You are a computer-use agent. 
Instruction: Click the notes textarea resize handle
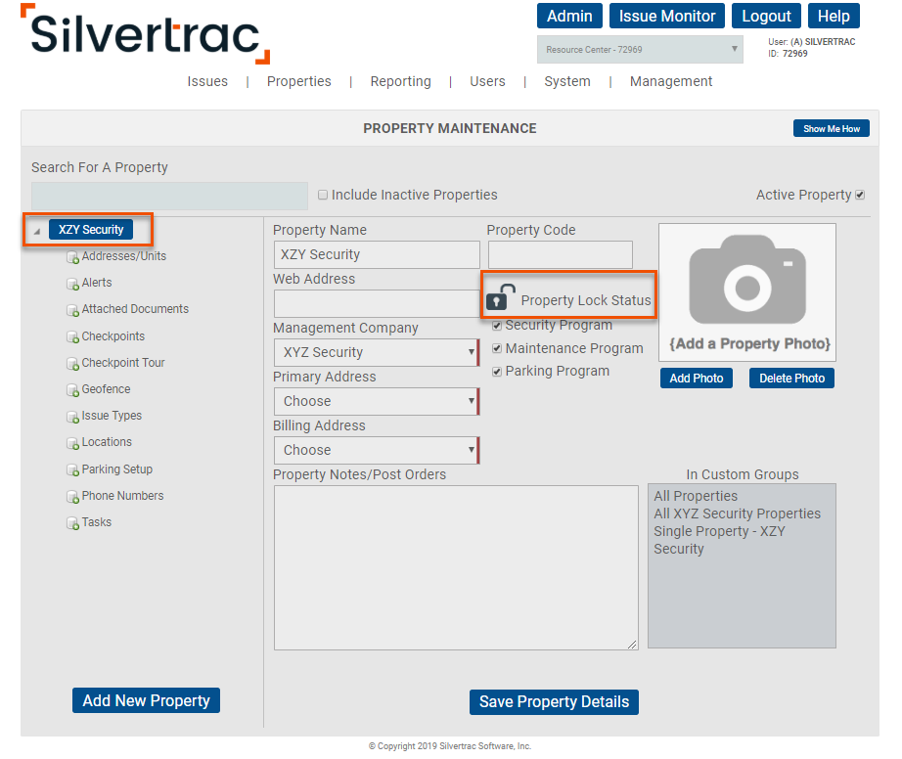click(x=632, y=645)
